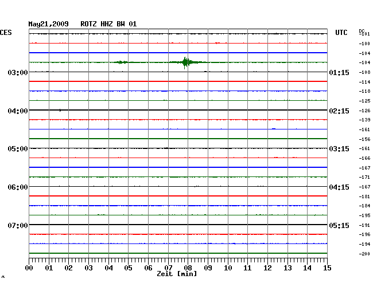Click the 03:15 UTC time label
This screenshot has height=283, width=373.
coord(339,149)
